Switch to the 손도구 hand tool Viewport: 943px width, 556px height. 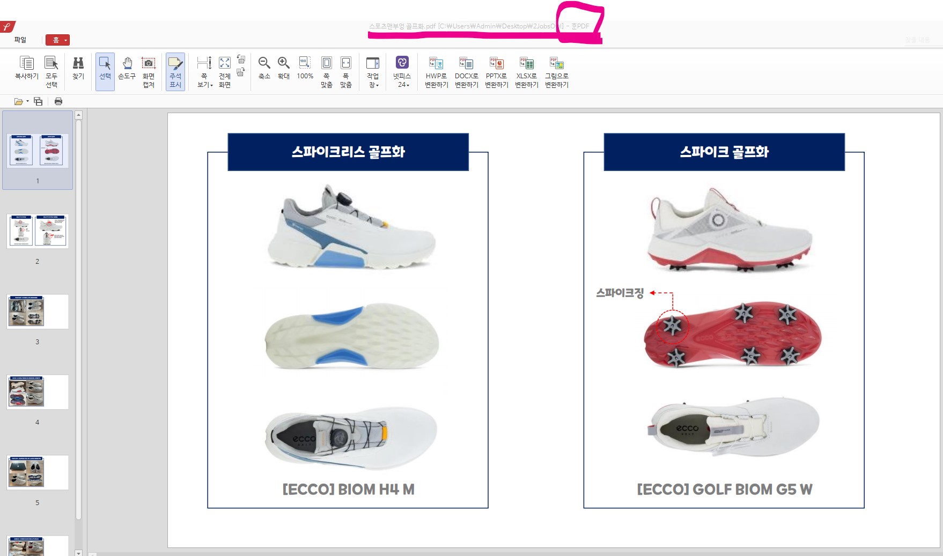127,69
